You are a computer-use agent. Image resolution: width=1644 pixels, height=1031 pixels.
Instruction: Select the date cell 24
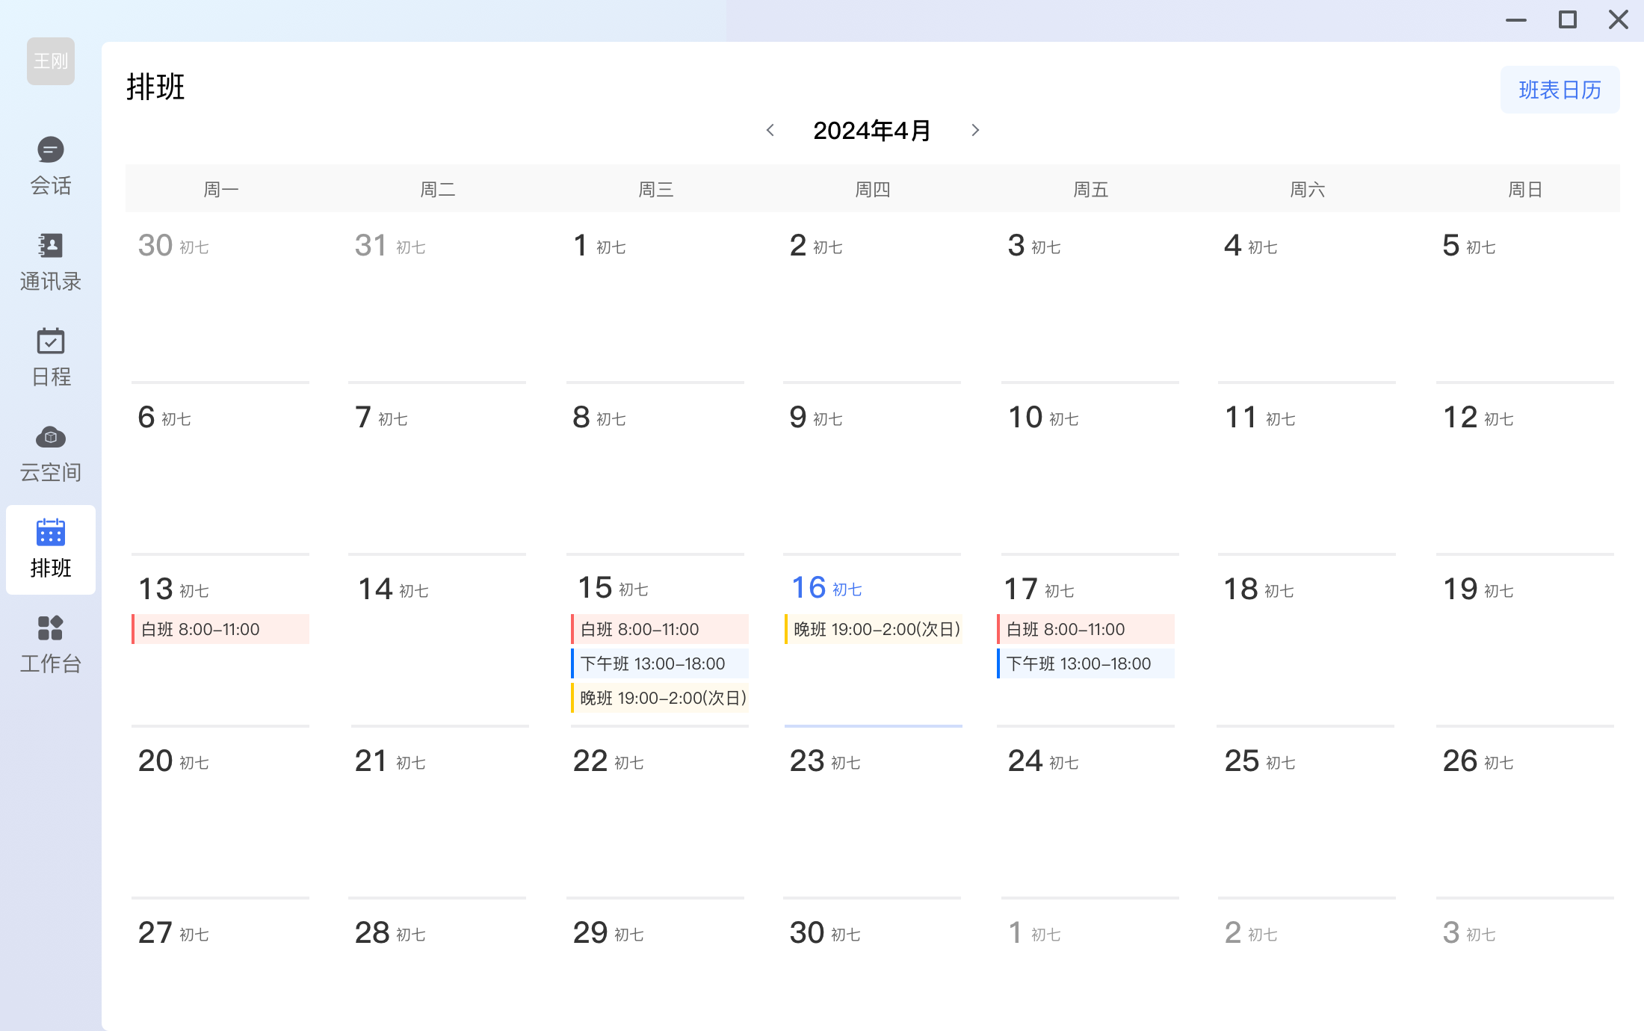pos(1090,812)
